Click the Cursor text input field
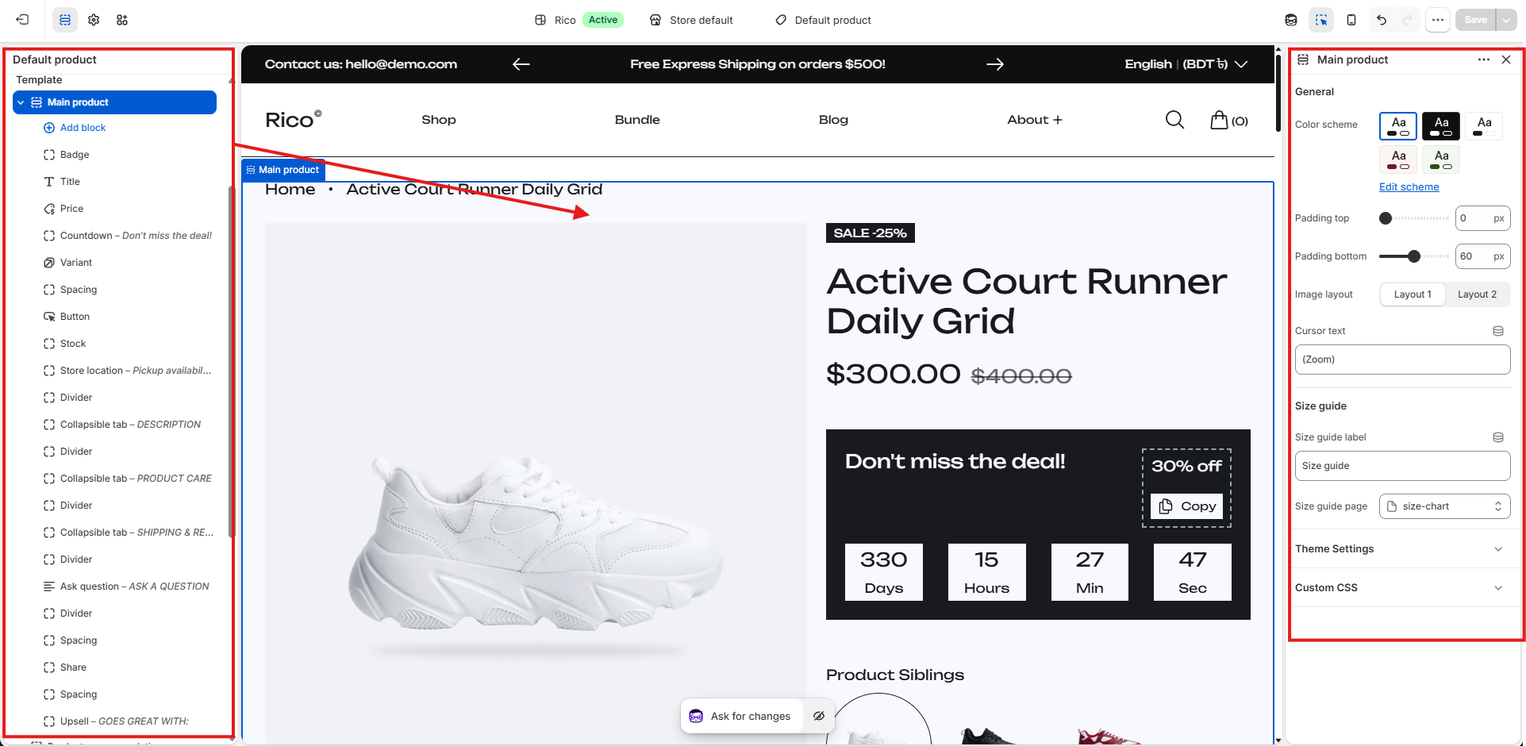 (x=1402, y=360)
